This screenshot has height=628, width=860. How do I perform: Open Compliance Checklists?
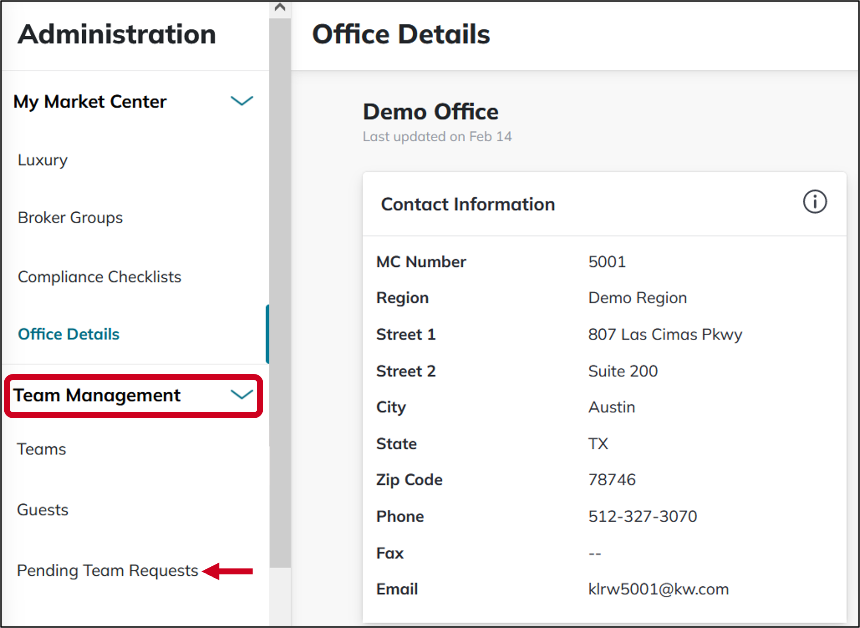click(x=99, y=277)
